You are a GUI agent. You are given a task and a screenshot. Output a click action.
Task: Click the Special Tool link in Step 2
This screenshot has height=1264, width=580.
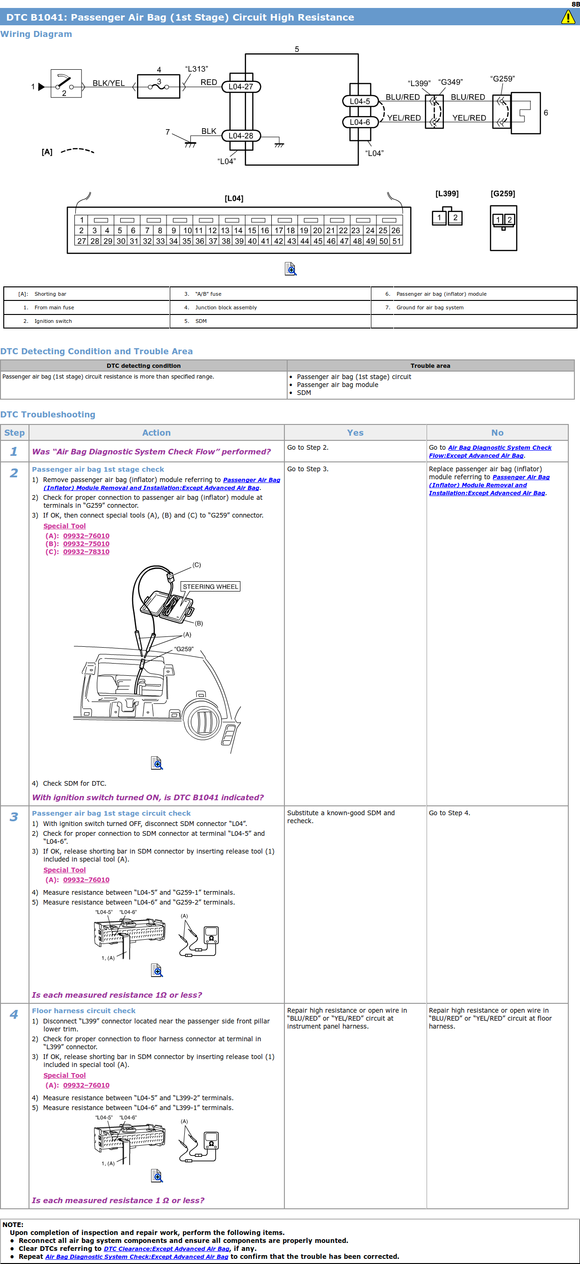coord(64,526)
